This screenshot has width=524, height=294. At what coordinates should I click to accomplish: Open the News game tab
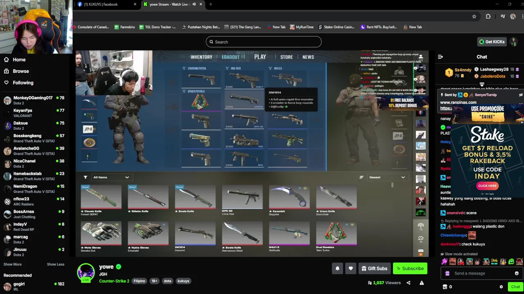coord(308,57)
